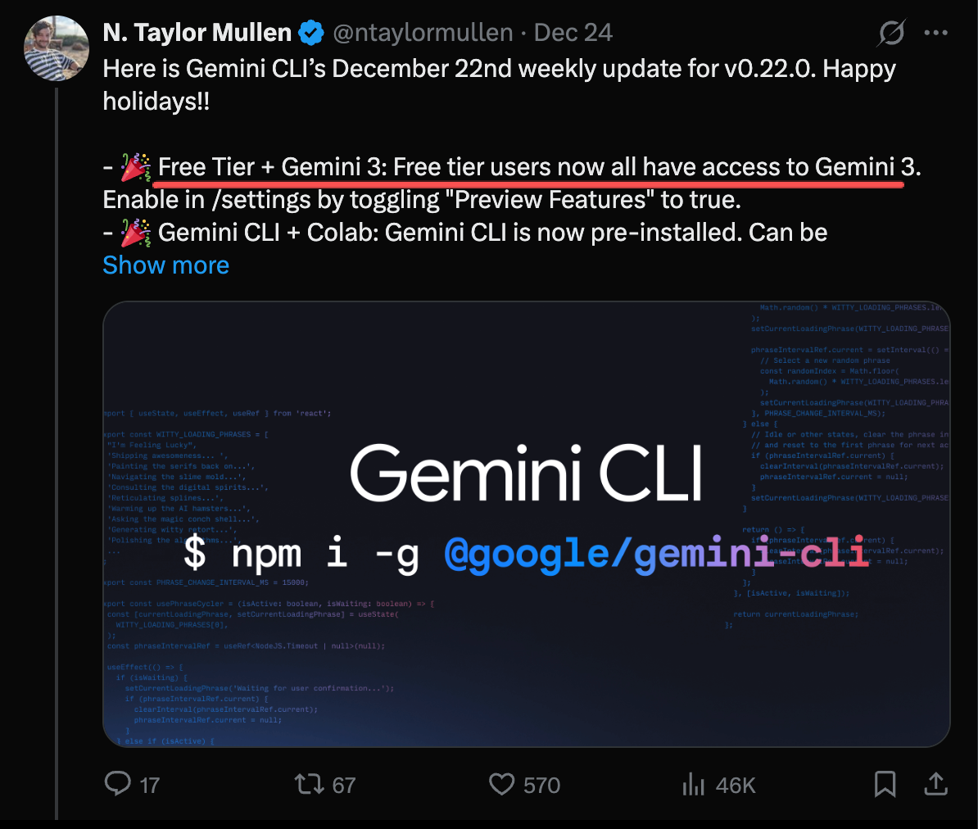Like the post with the heart icon

501,784
